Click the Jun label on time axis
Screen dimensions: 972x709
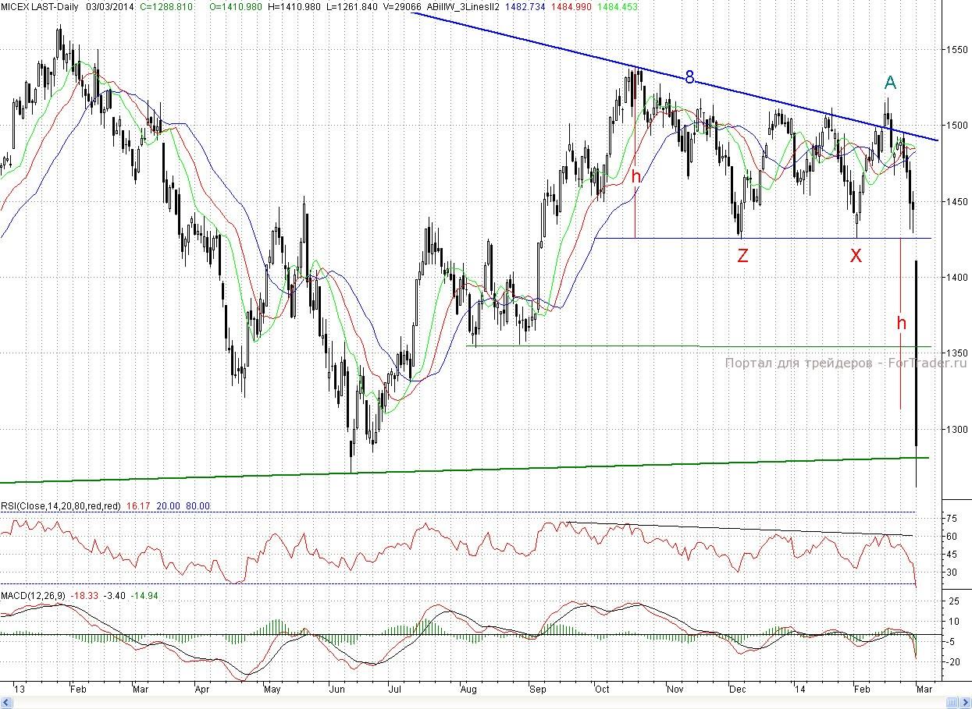[x=339, y=690]
